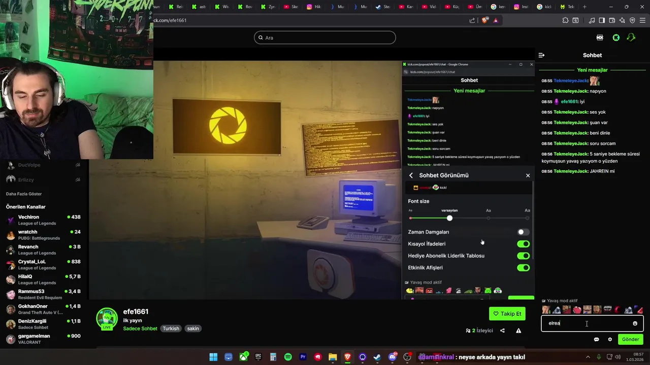The width and height of the screenshot is (650, 365).
Task: Click the sakin tag
Action: 193,328
